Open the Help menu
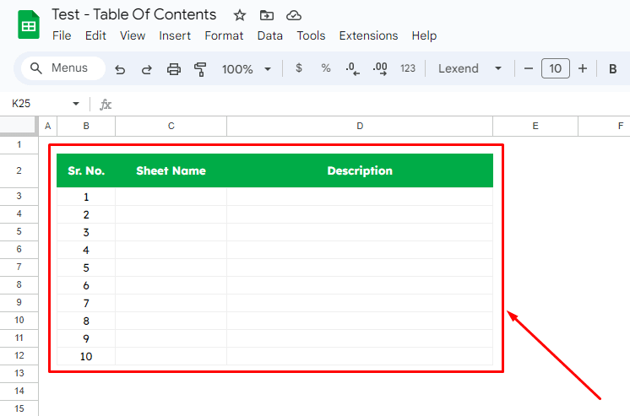630x416 pixels. [x=424, y=35]
